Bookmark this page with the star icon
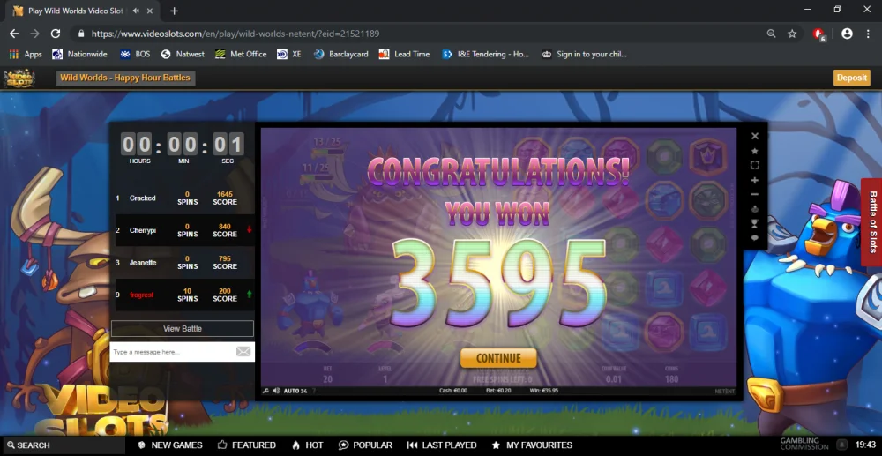The image size is (882, 456). (792, 34)
